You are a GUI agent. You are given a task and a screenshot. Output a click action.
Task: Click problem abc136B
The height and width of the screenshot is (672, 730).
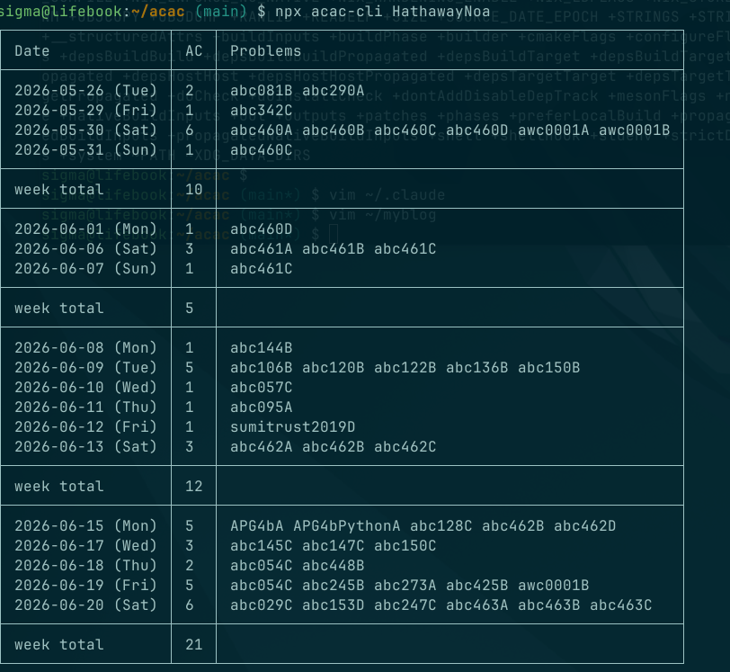point(477,368)
